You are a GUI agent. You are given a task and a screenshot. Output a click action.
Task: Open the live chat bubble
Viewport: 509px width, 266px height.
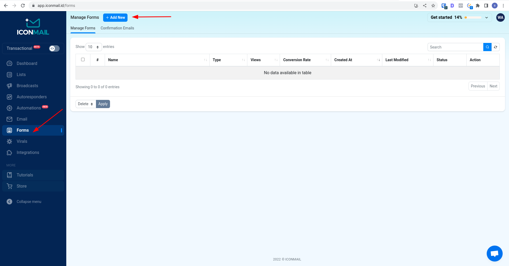(494, 254)
